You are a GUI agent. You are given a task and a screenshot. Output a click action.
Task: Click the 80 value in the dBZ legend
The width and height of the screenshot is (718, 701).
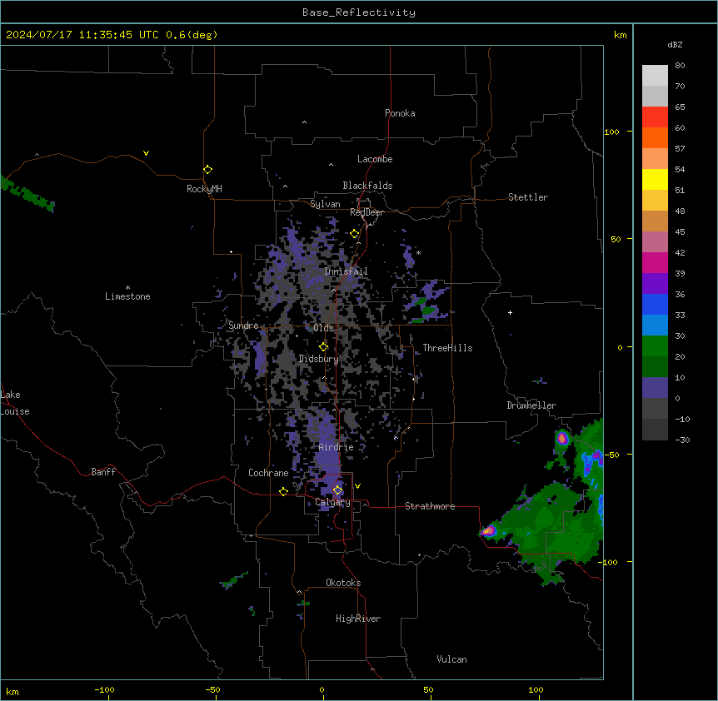(x=680, y=66)
